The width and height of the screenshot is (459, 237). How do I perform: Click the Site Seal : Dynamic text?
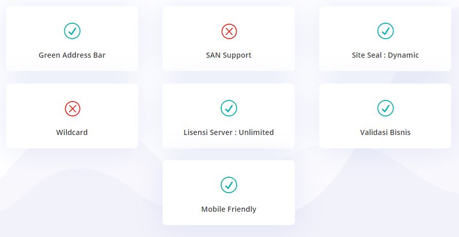coord(385,55)
